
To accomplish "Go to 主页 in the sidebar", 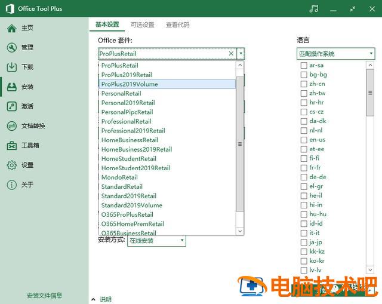I will point(27,28).
